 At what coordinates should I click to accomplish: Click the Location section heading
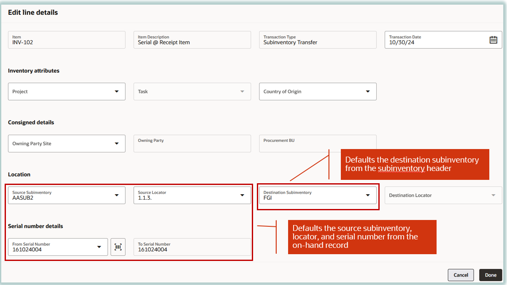[x=19, y=174]
